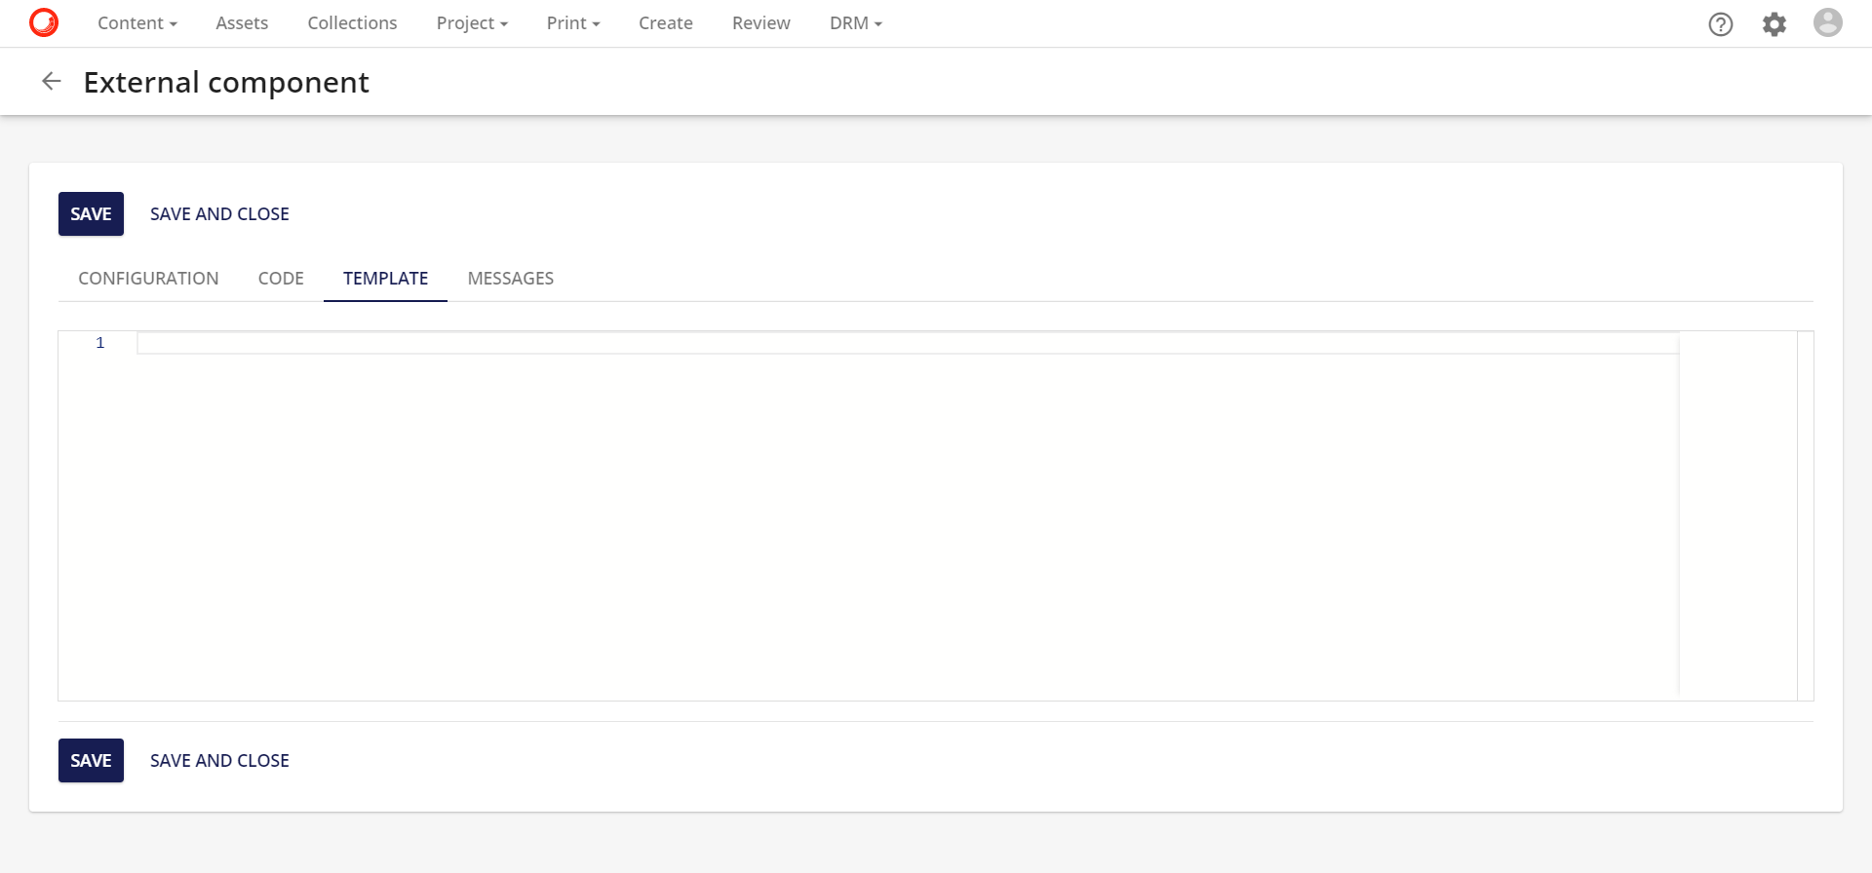Expand the DRM dropdown menu
The image size is (1872, 873).
856,23
